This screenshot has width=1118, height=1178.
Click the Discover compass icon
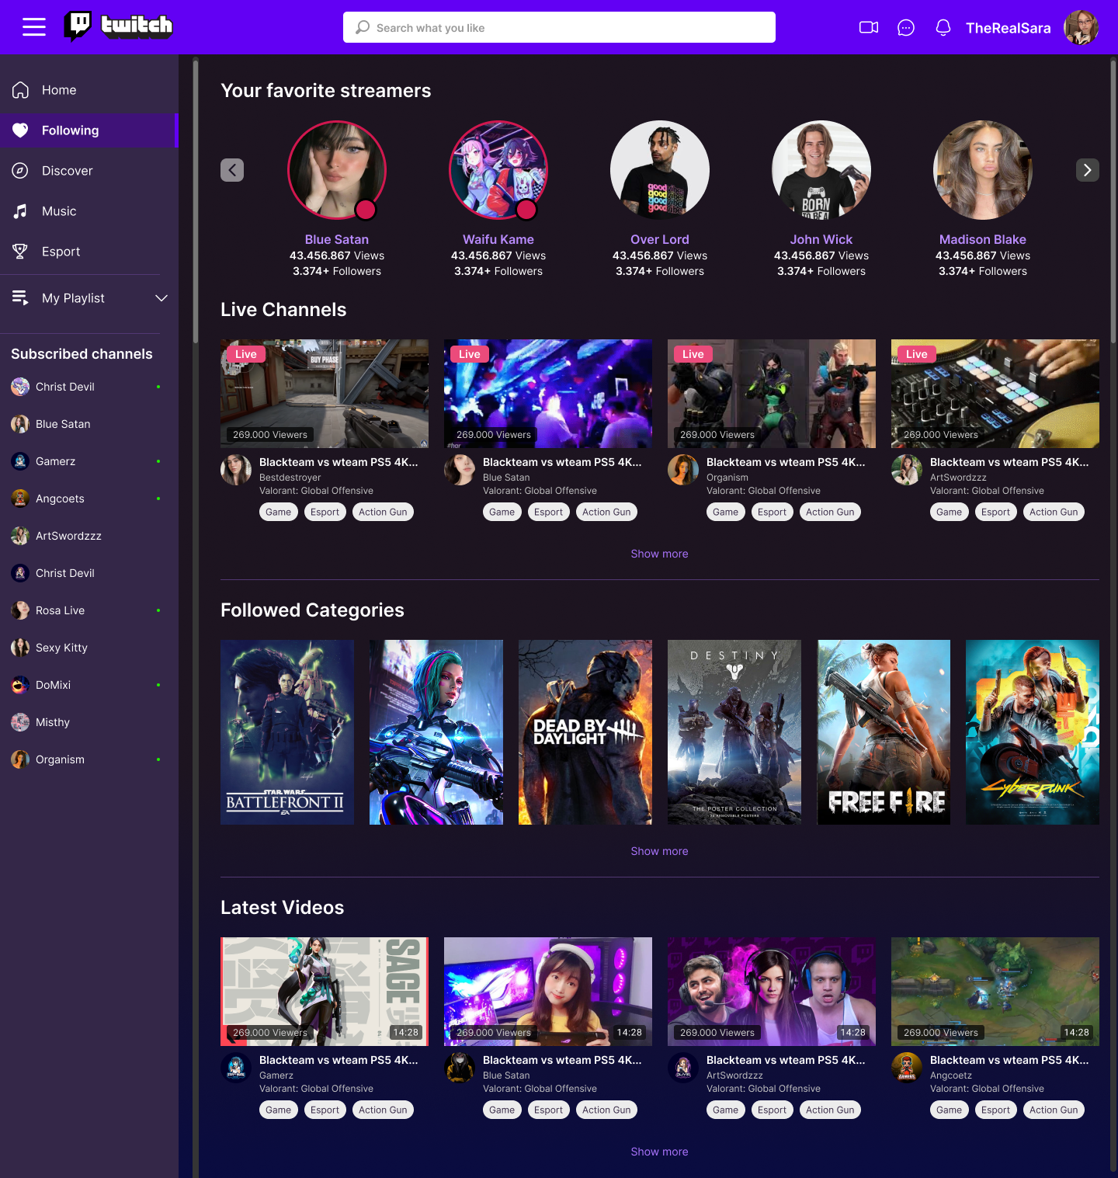click(x=20, y=171)
